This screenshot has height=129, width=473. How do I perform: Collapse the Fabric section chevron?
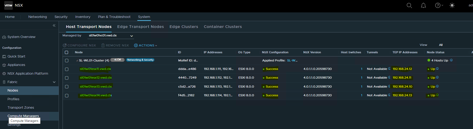coord(54,82)
